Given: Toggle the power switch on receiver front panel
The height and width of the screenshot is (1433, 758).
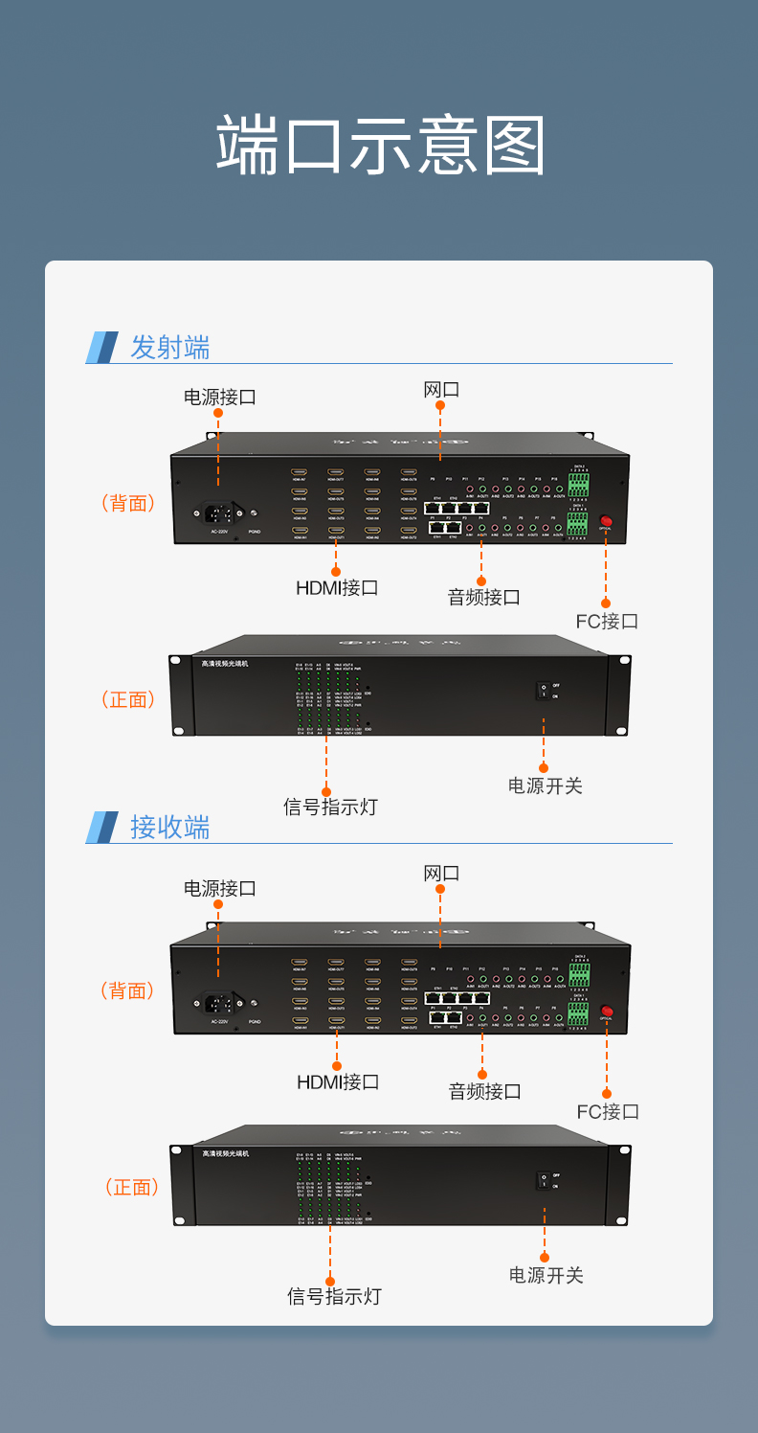Looking at the screenshot, I should coord(543,1181).
